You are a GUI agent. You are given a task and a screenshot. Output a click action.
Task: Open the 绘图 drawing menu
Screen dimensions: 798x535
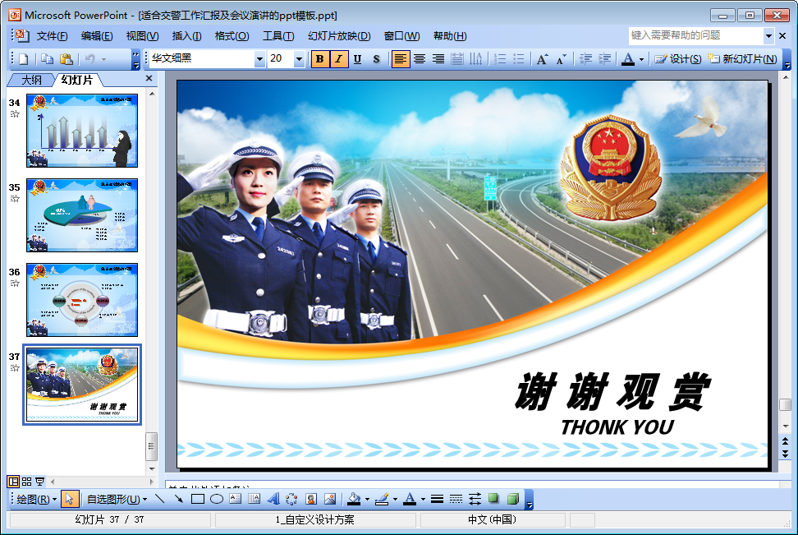point(36,500)
